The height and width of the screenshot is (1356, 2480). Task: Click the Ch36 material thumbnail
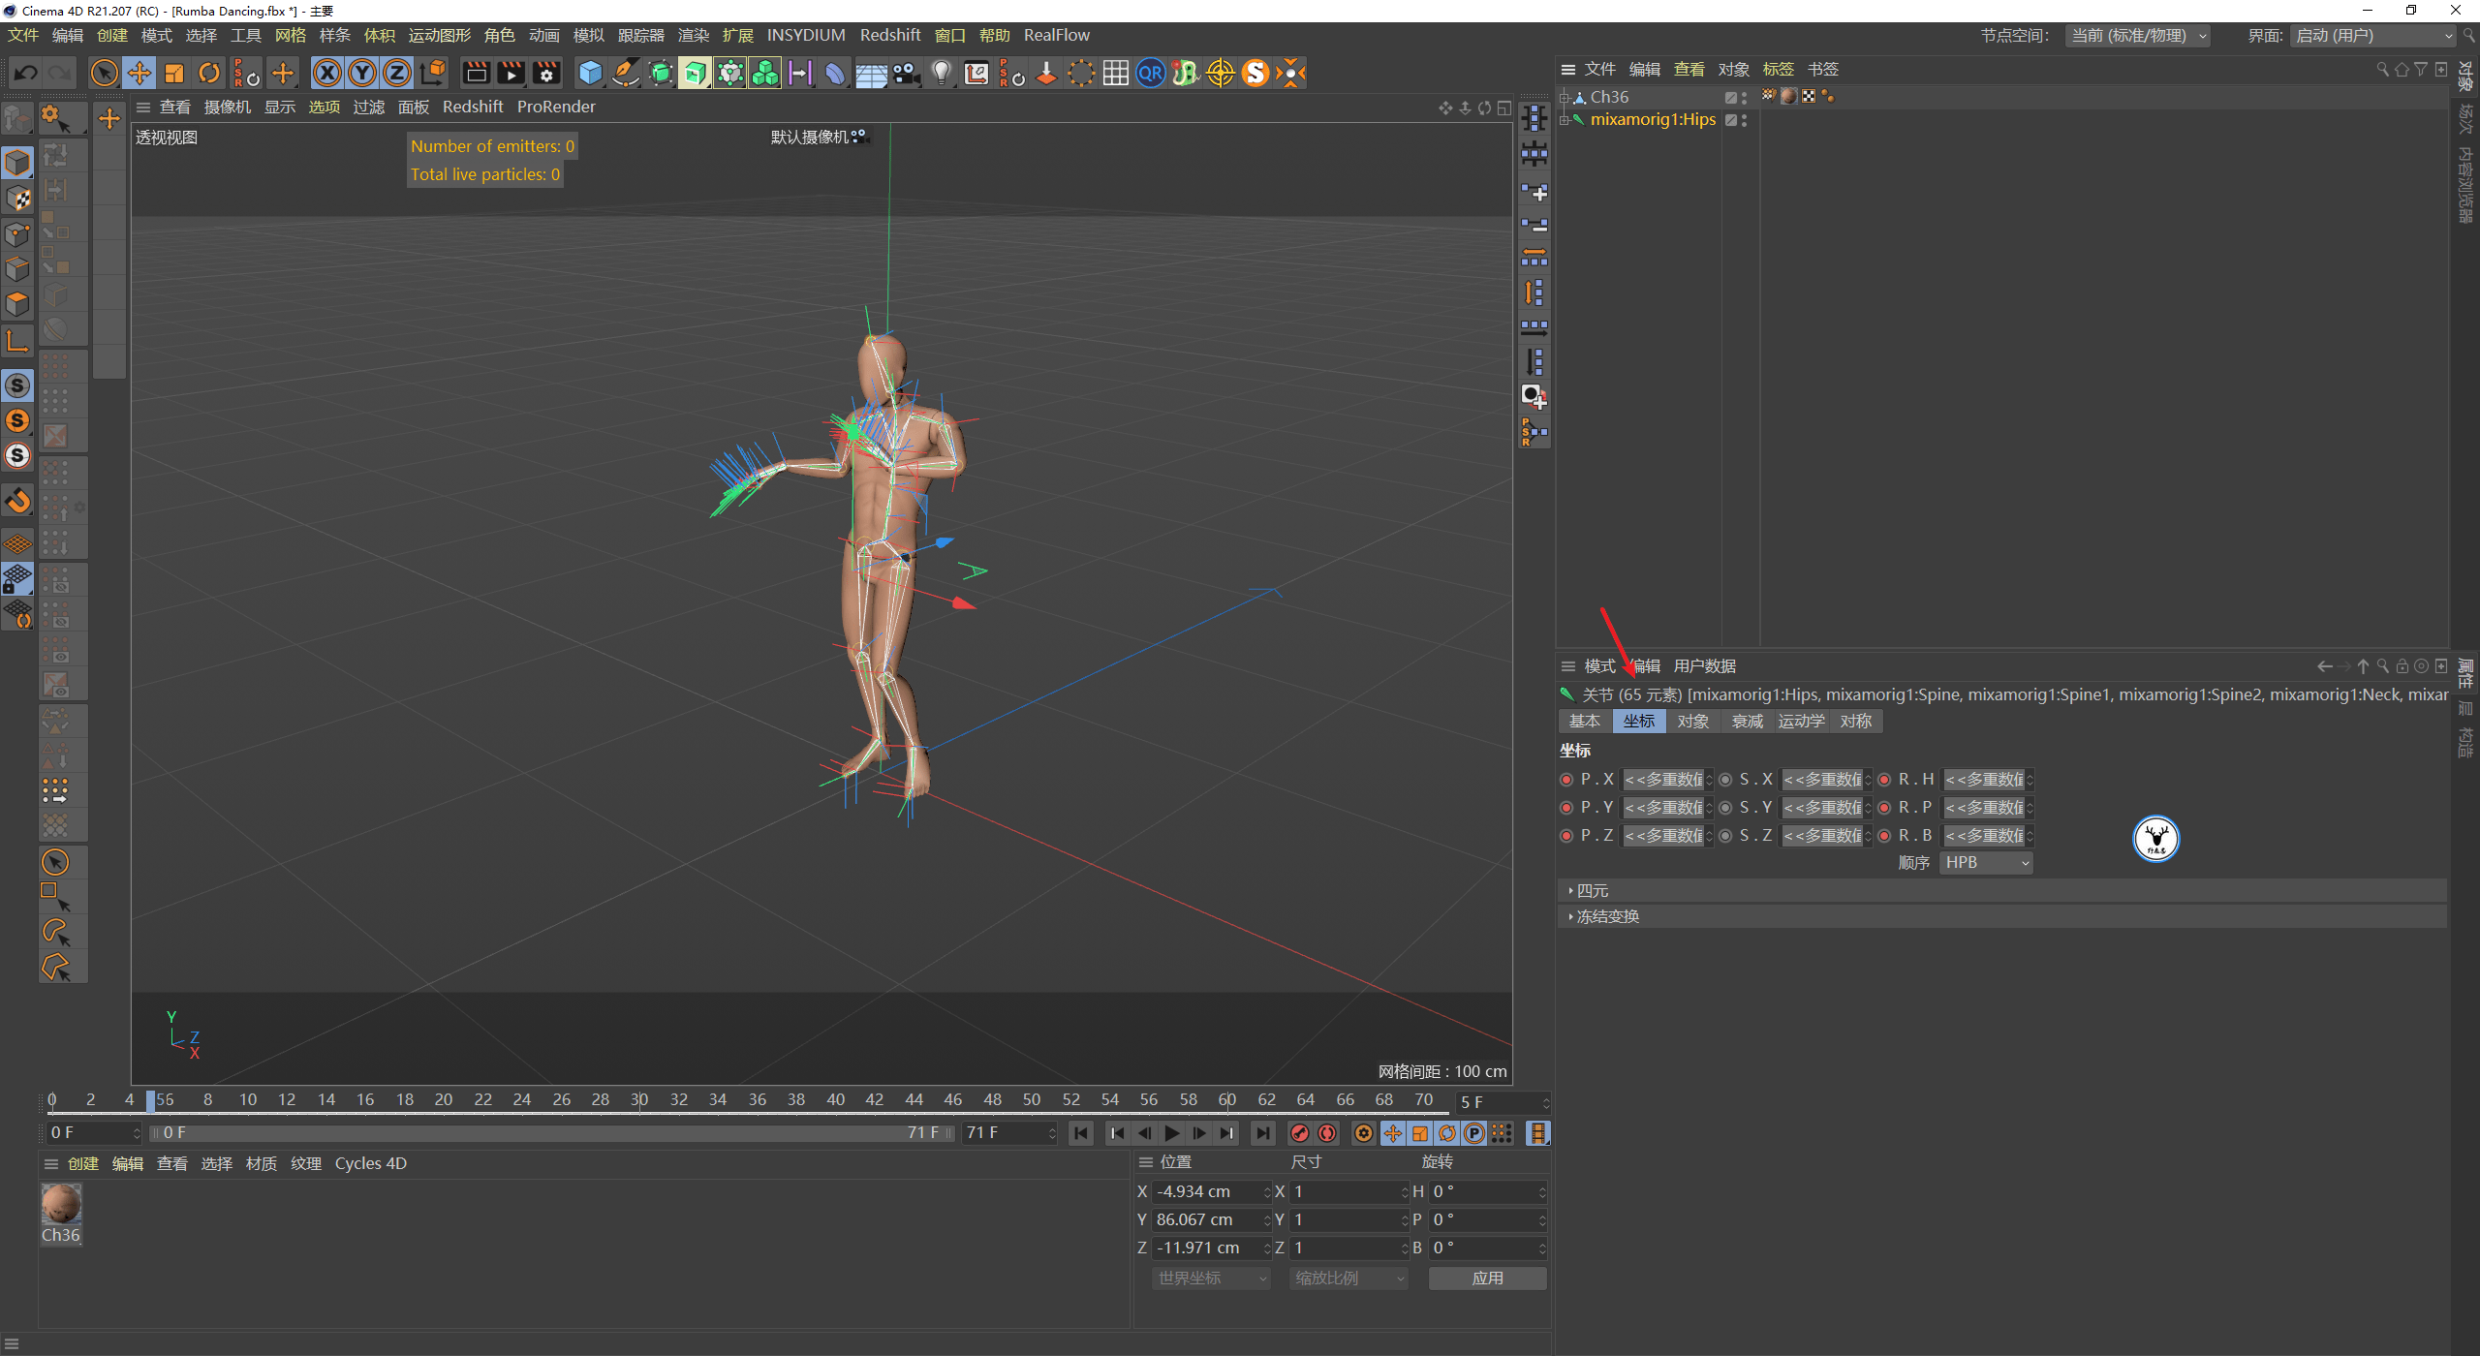61,1204
